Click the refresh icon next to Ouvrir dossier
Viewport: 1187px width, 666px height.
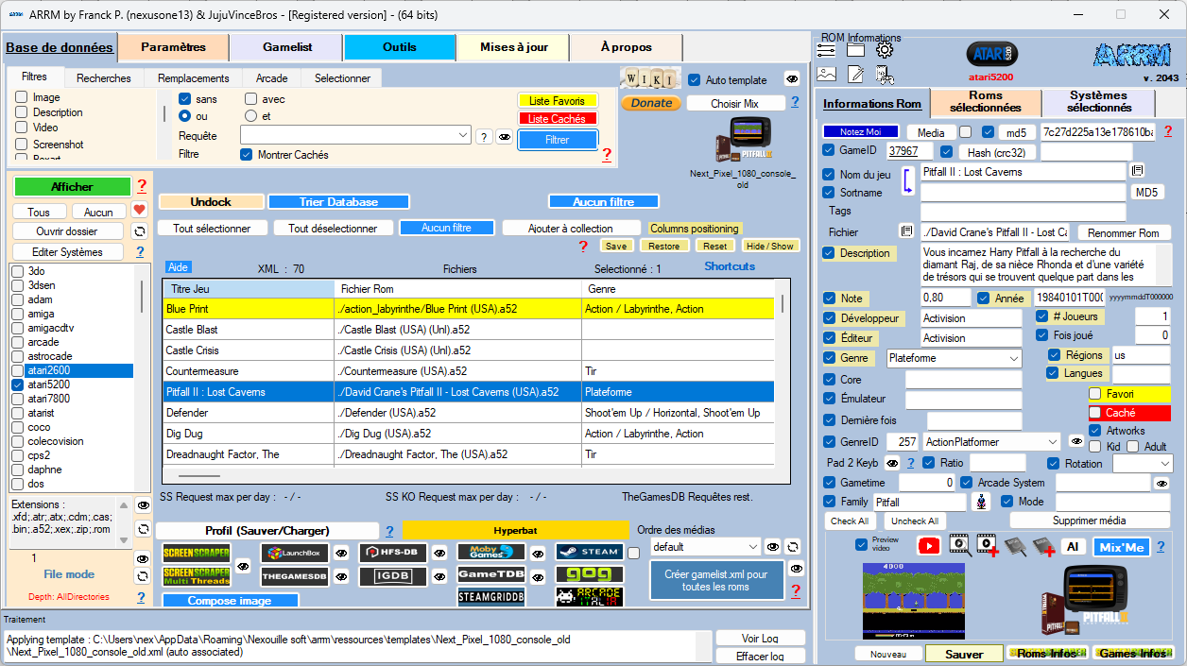139,231
